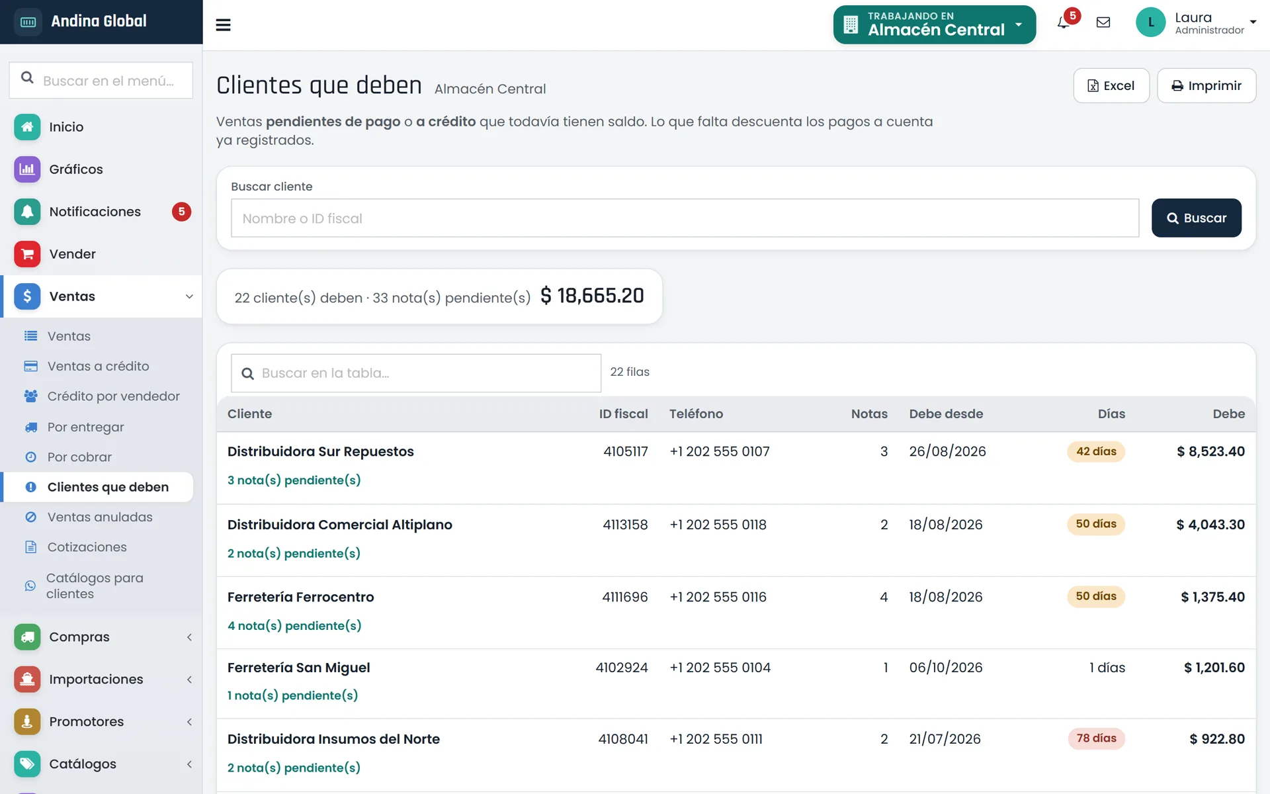Sort by the Días column header
The image size is (1270, 794).
tap(1111, 414)
